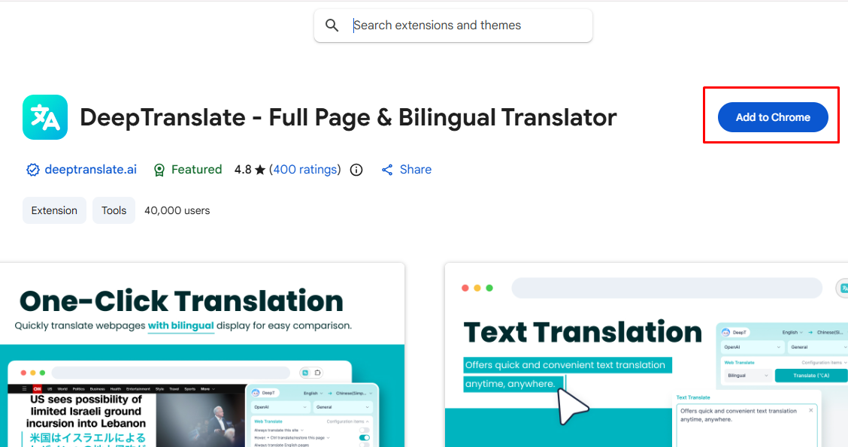Click the 40,000 users text
848x447 pixels.
tap(177, 211)
